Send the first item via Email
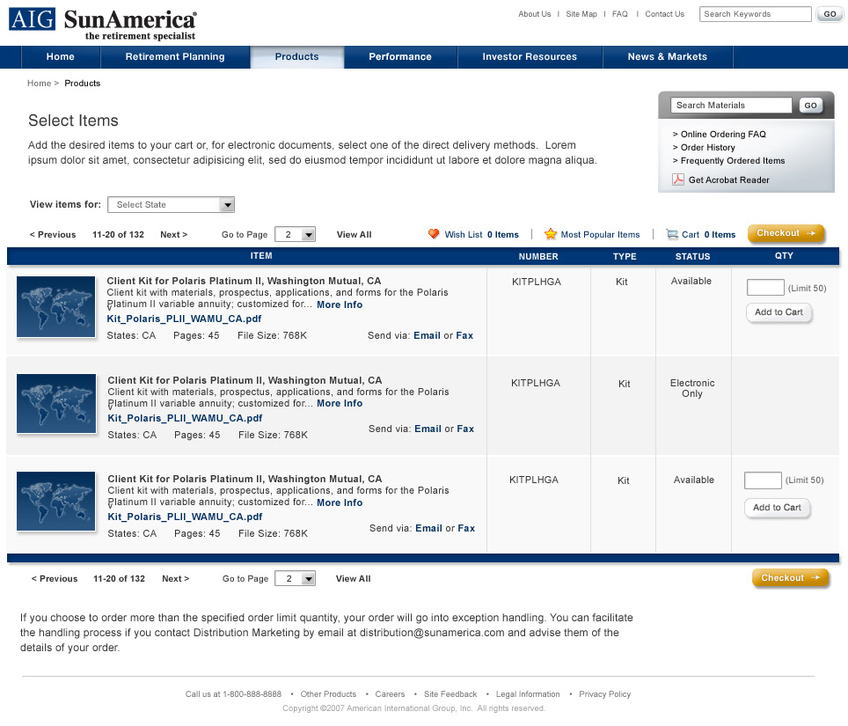The width and height of the screenshot is (848, 726). coord(428,335)
